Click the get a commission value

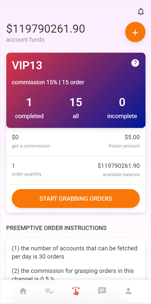coord(15,137)
